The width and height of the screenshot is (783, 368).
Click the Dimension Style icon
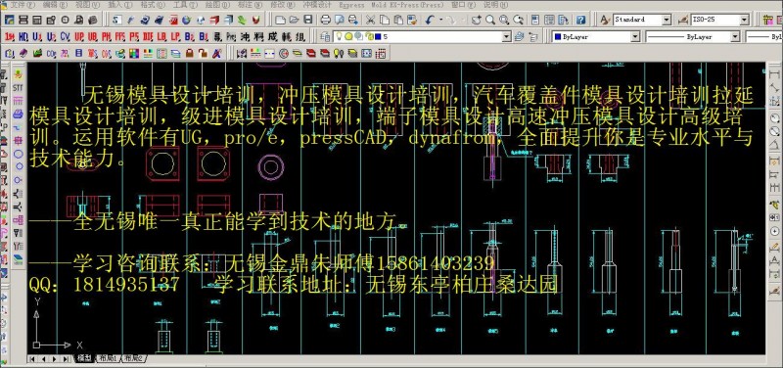point(682,20)
